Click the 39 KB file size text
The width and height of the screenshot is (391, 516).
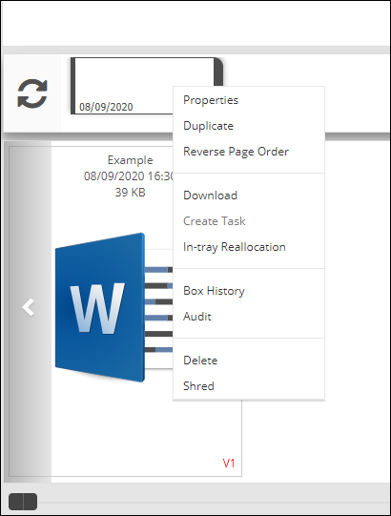point(130,192)
